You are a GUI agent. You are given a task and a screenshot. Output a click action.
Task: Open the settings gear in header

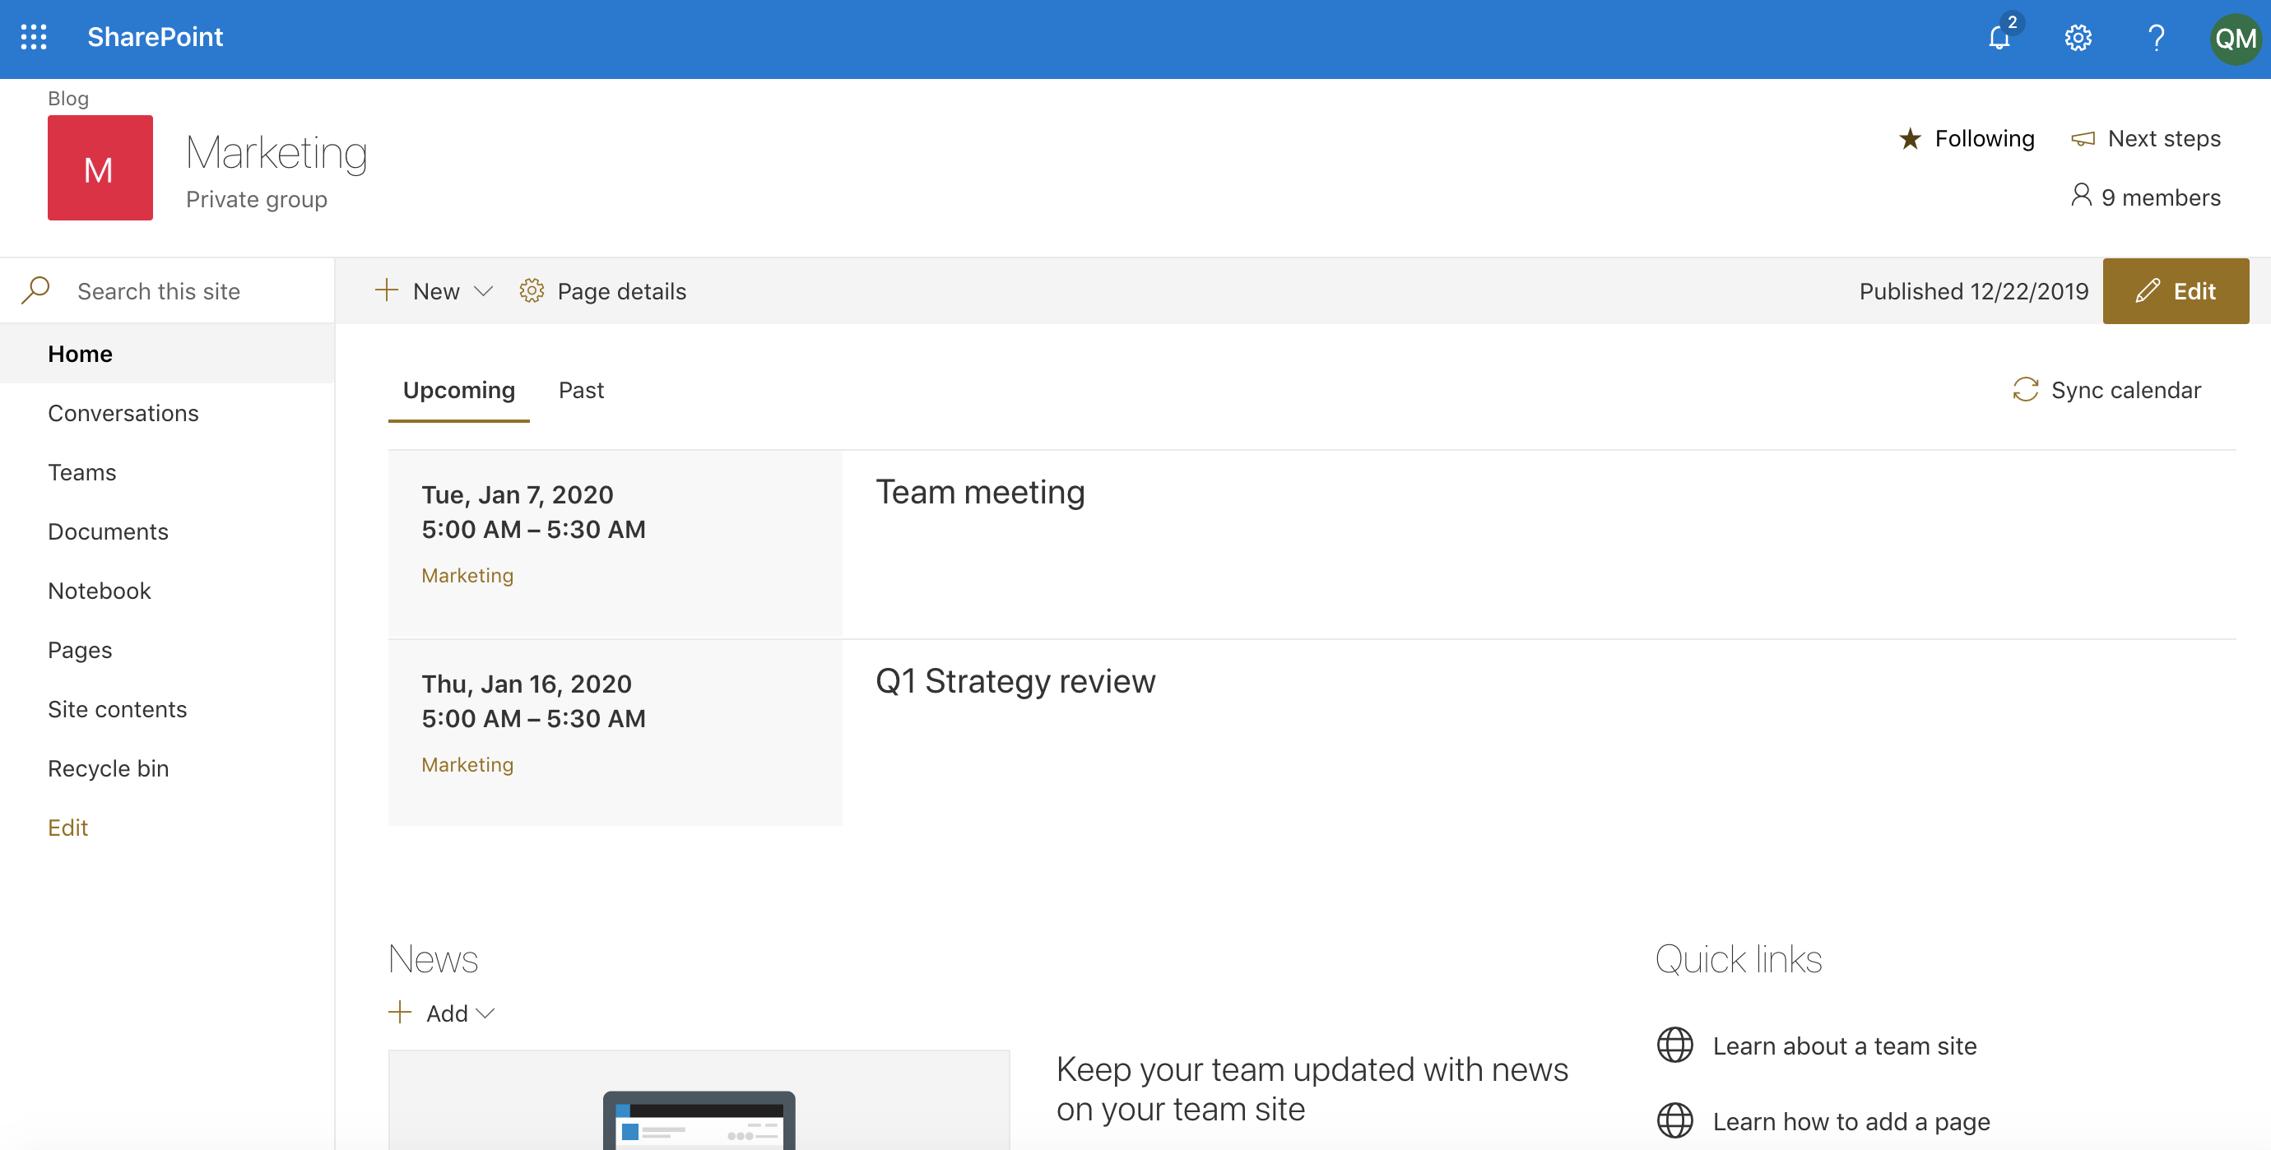pyautogui.click(x=2078, y=38)
